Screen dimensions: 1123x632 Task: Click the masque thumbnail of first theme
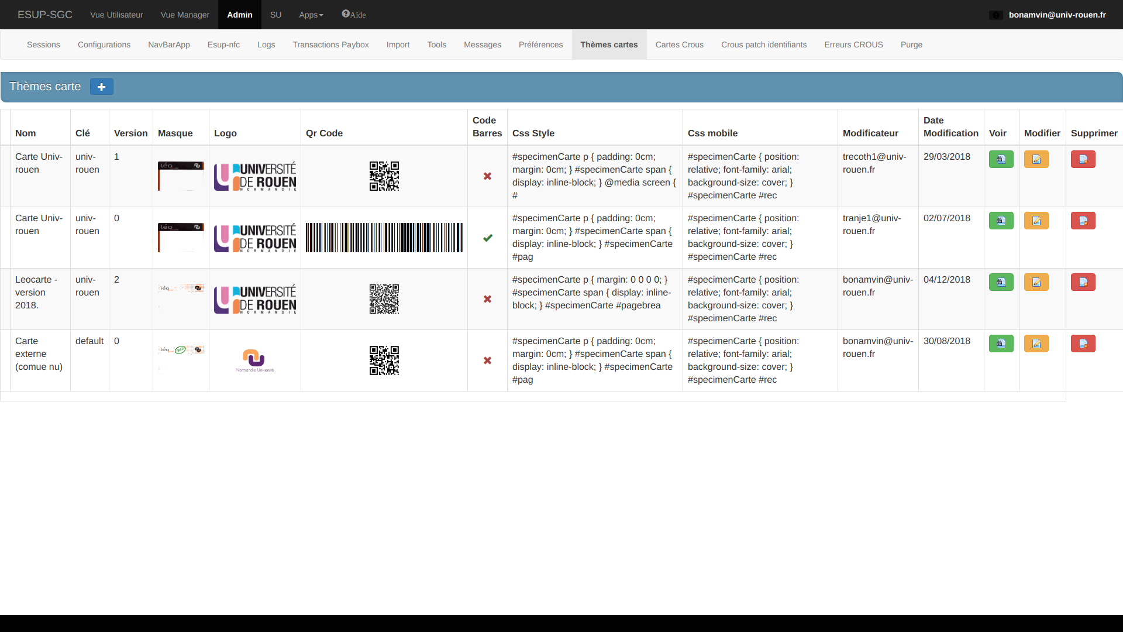point(181,176)
